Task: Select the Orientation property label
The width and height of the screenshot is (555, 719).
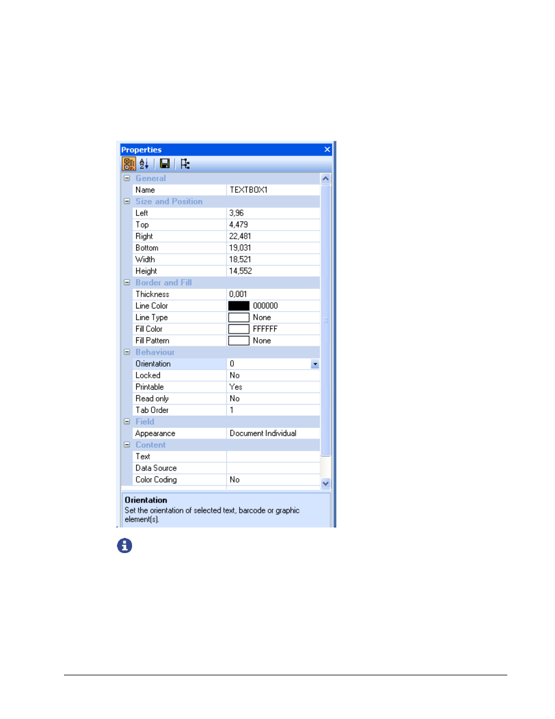Action: click(153, 364)
